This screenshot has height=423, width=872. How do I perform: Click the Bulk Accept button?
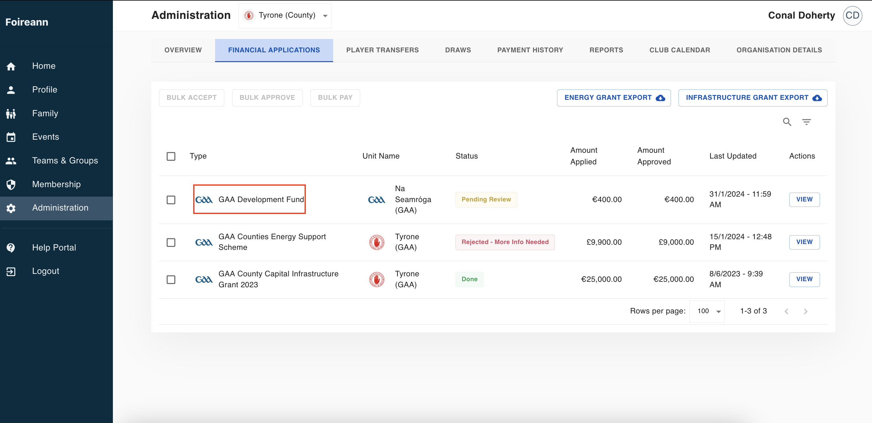[x=192, y=98]
